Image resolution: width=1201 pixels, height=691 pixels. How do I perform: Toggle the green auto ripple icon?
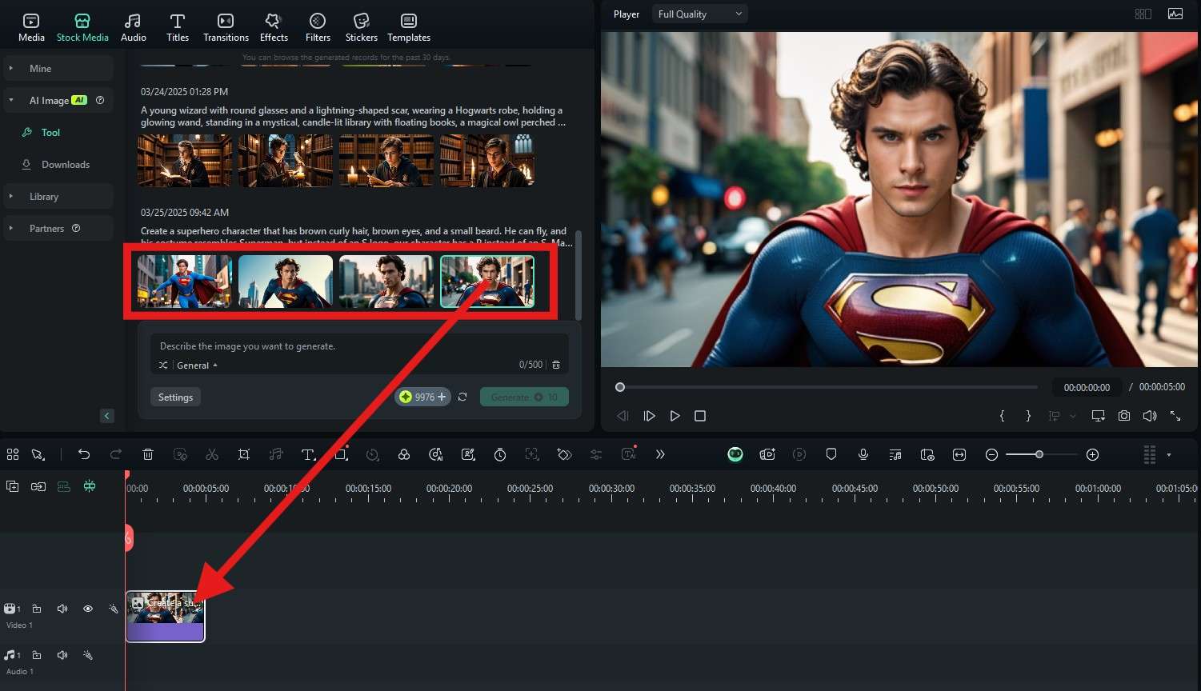click(64, 486)
